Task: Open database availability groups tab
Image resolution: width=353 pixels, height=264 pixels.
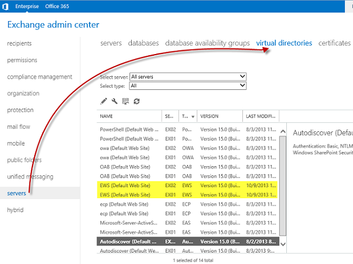Action: point(208,43)
